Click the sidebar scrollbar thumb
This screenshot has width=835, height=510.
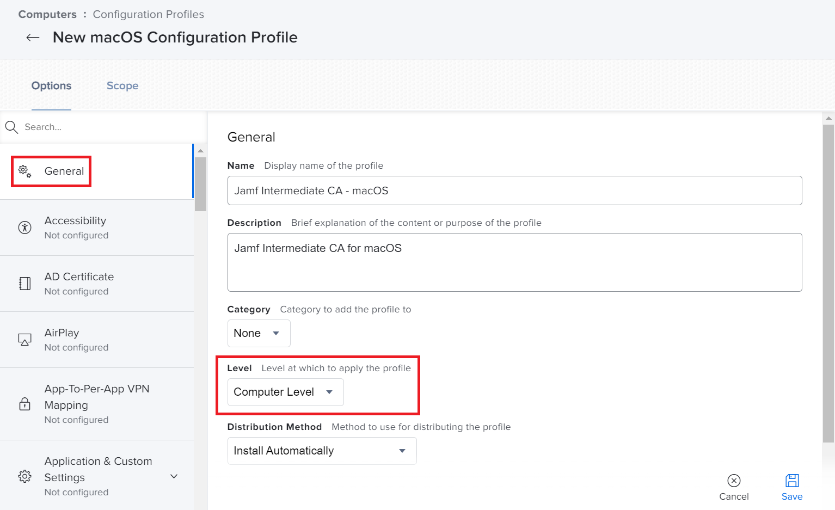200,184
